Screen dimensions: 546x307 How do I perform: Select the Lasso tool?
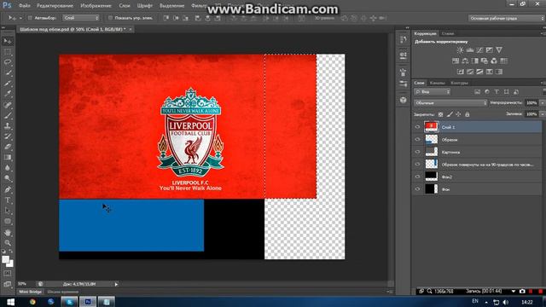pyautogui.click(x=8, y=62)
